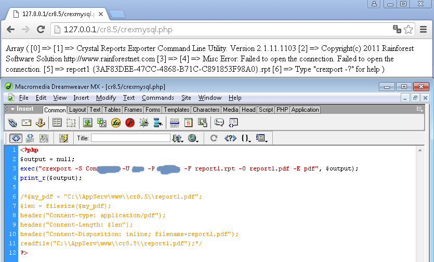Open the Insert menu in the menu bar
434x262 pixels.
tap(81, 98)
